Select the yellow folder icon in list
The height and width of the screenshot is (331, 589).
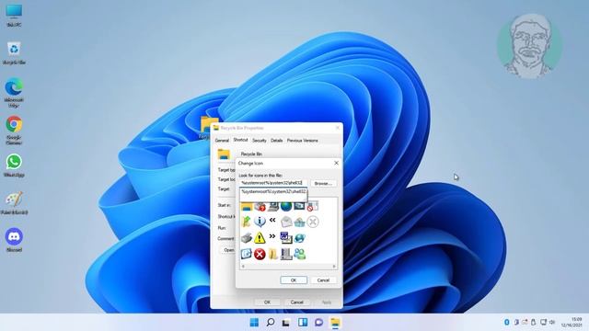(247, 206)
